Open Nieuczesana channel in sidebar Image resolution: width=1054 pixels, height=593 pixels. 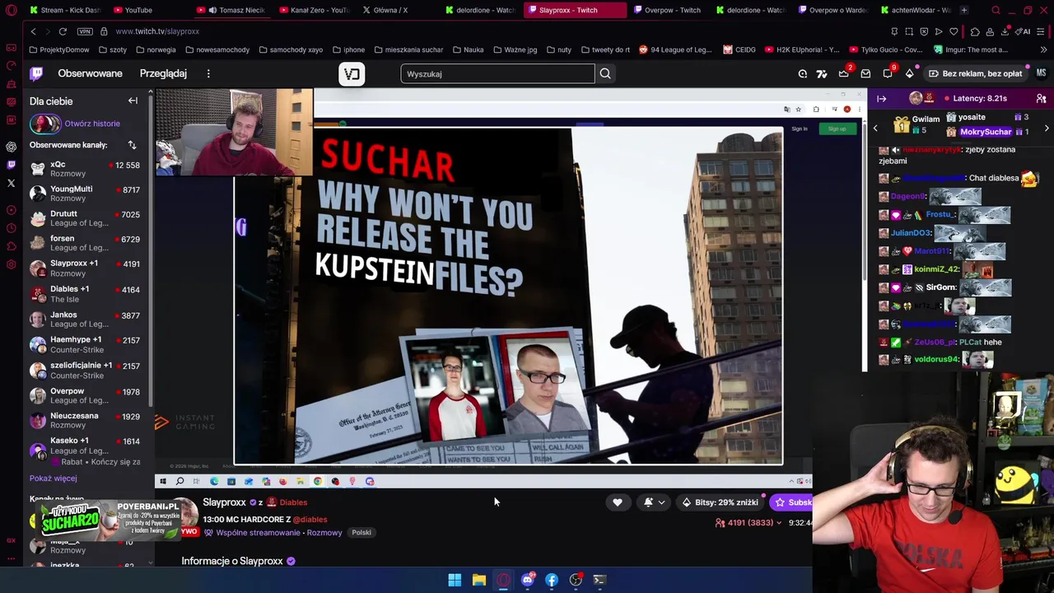(x=85, y=420)
